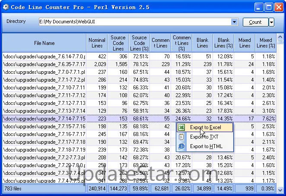Select row upgrade_7.7.13-7.7.14 file name
This screenshot has height=196, width=286.
44,111
